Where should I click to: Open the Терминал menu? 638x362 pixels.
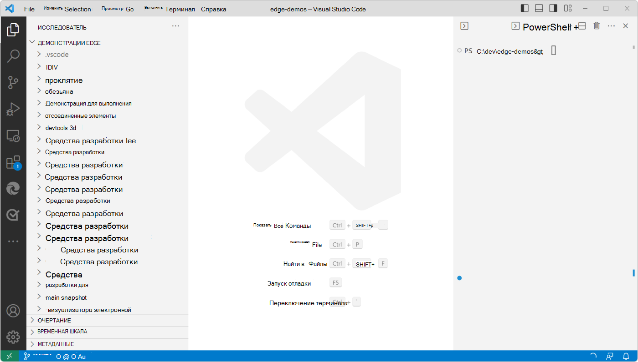pos(180,9)
